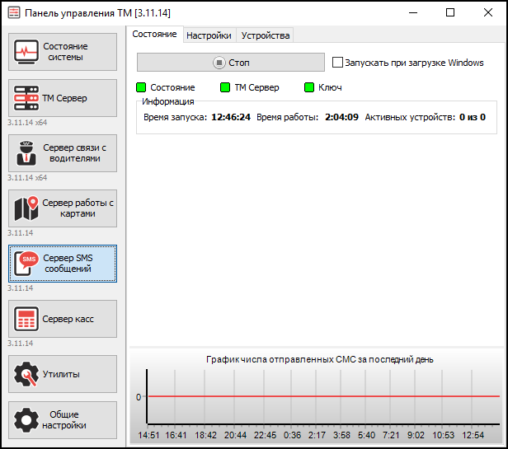Click the app icon in title bar

tap(14, 13)
